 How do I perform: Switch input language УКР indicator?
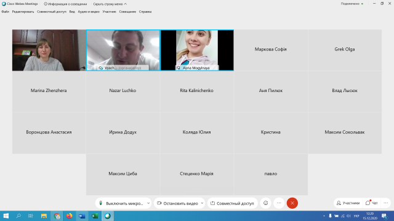pos(356,215)
